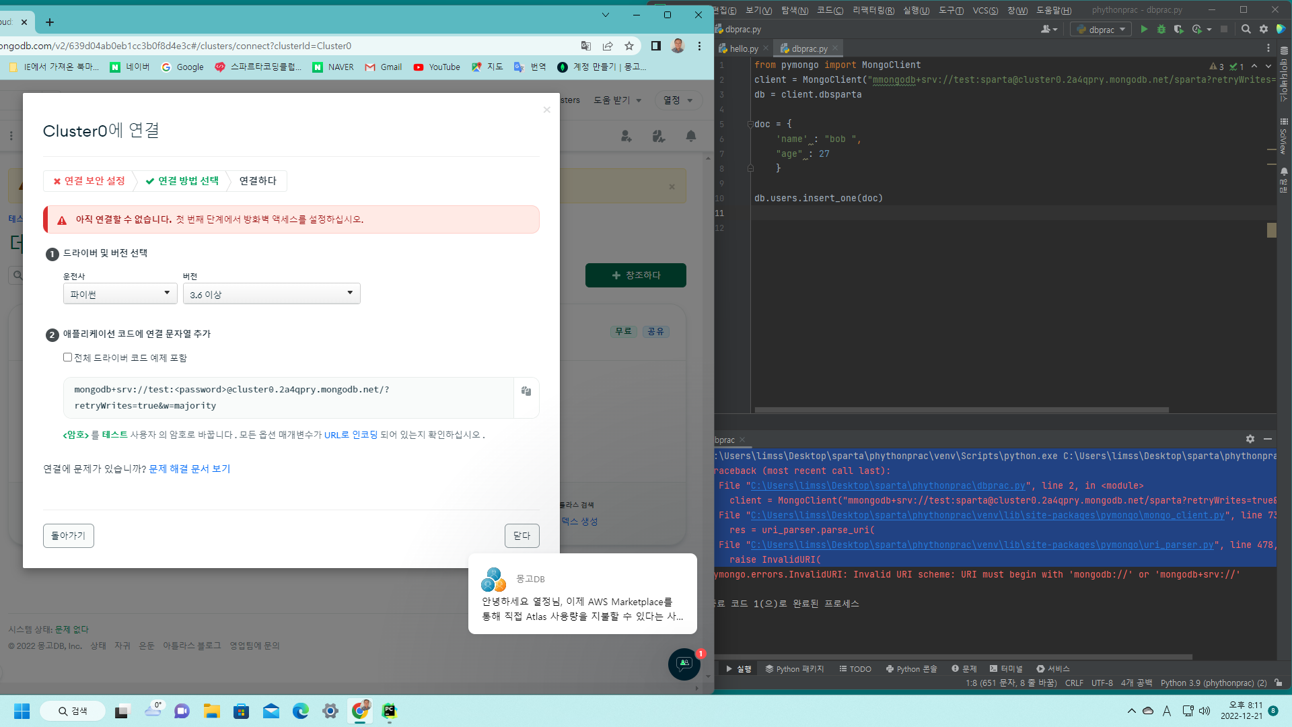Open the JetBrains Space icon at toolbar end
Screen dimensions: 1292x727
coord(1281,29)
